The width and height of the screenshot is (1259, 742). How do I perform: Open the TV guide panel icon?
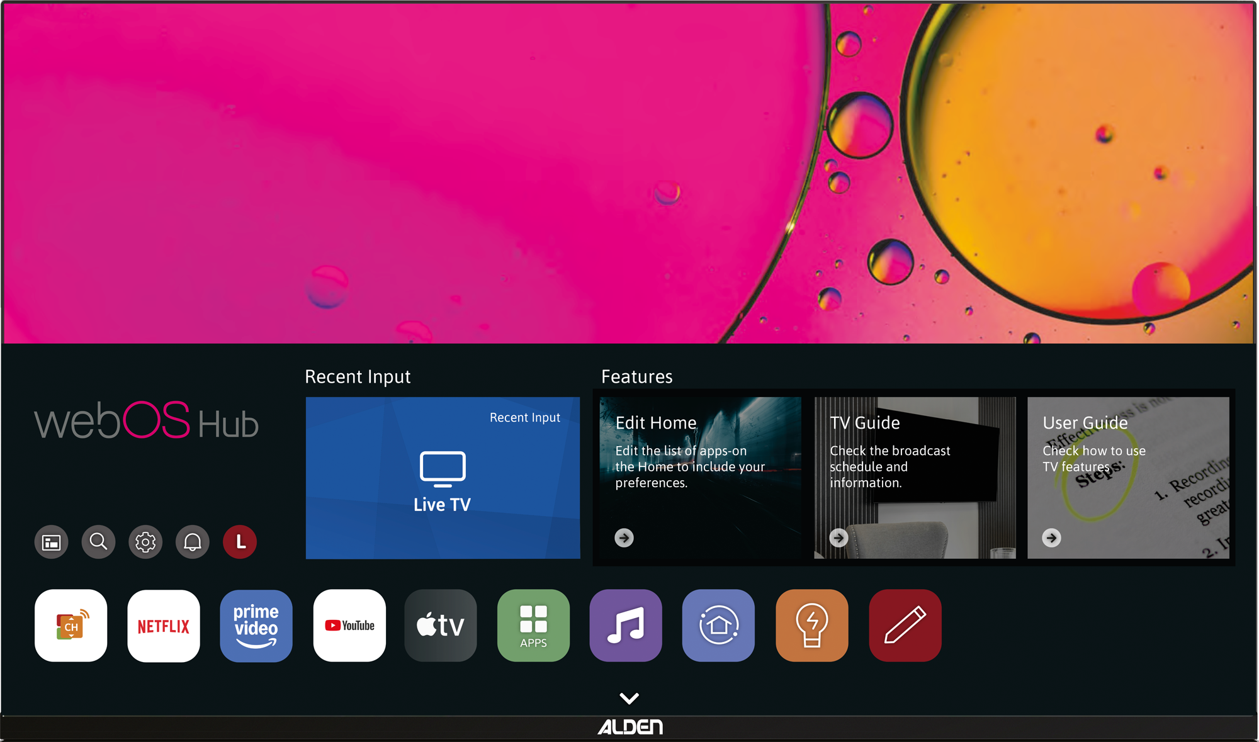[x=52, y=542]
